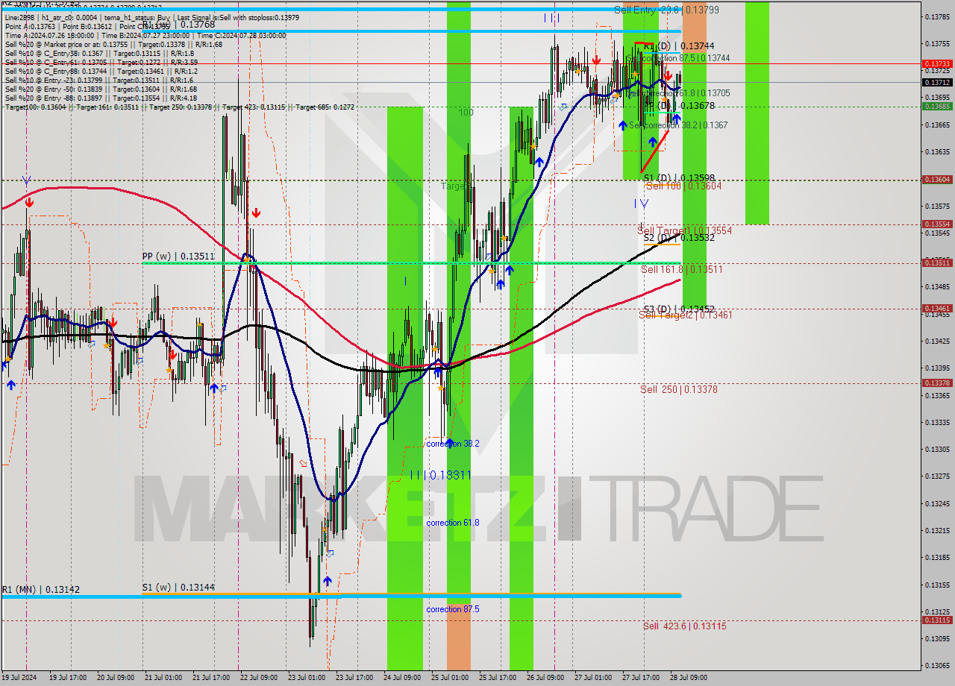Click the 'Sell 250 | 0.13378' label
This screenshot has width=955, height=686.
(679, 390)
